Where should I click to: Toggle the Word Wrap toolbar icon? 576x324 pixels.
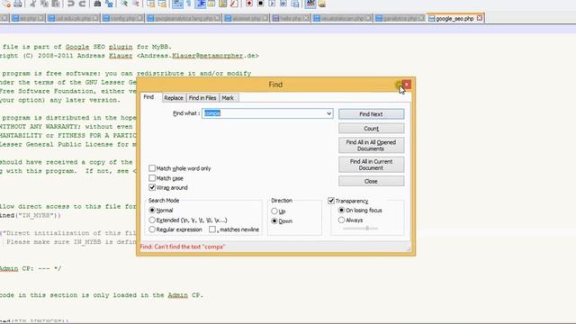point(177,4)
